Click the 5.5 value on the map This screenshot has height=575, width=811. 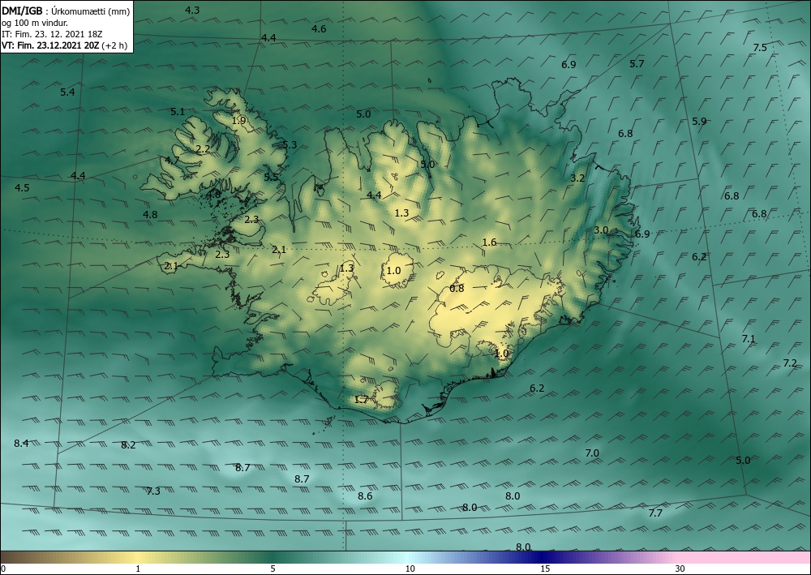(271, 177)
